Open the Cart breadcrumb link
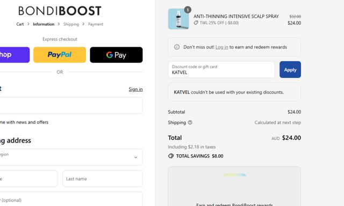Image resolution: width=344 pixels, height=206 pixels. click(x=20, y=24)
